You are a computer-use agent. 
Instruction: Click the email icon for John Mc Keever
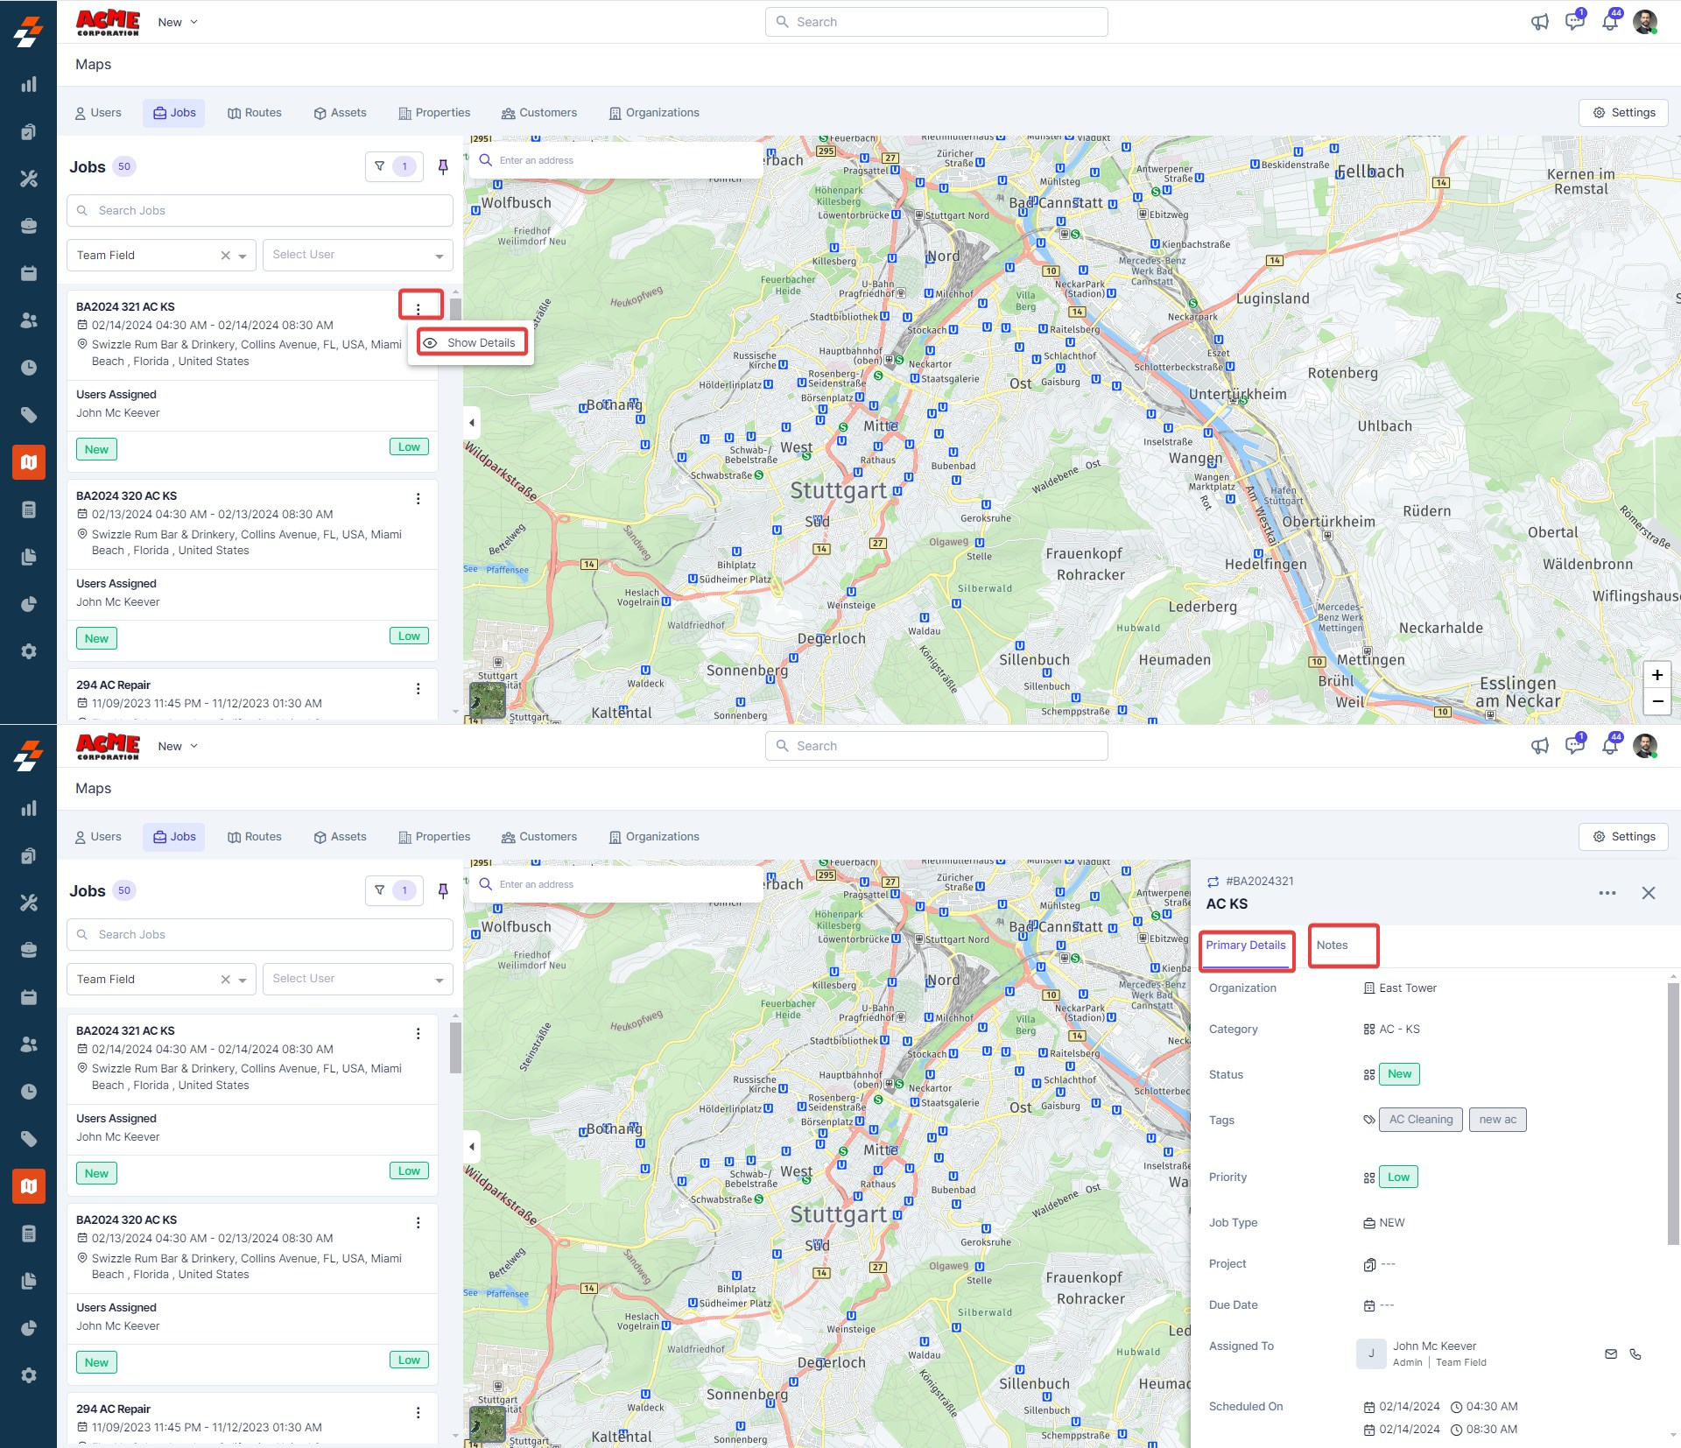[x=1610, y=1353]
